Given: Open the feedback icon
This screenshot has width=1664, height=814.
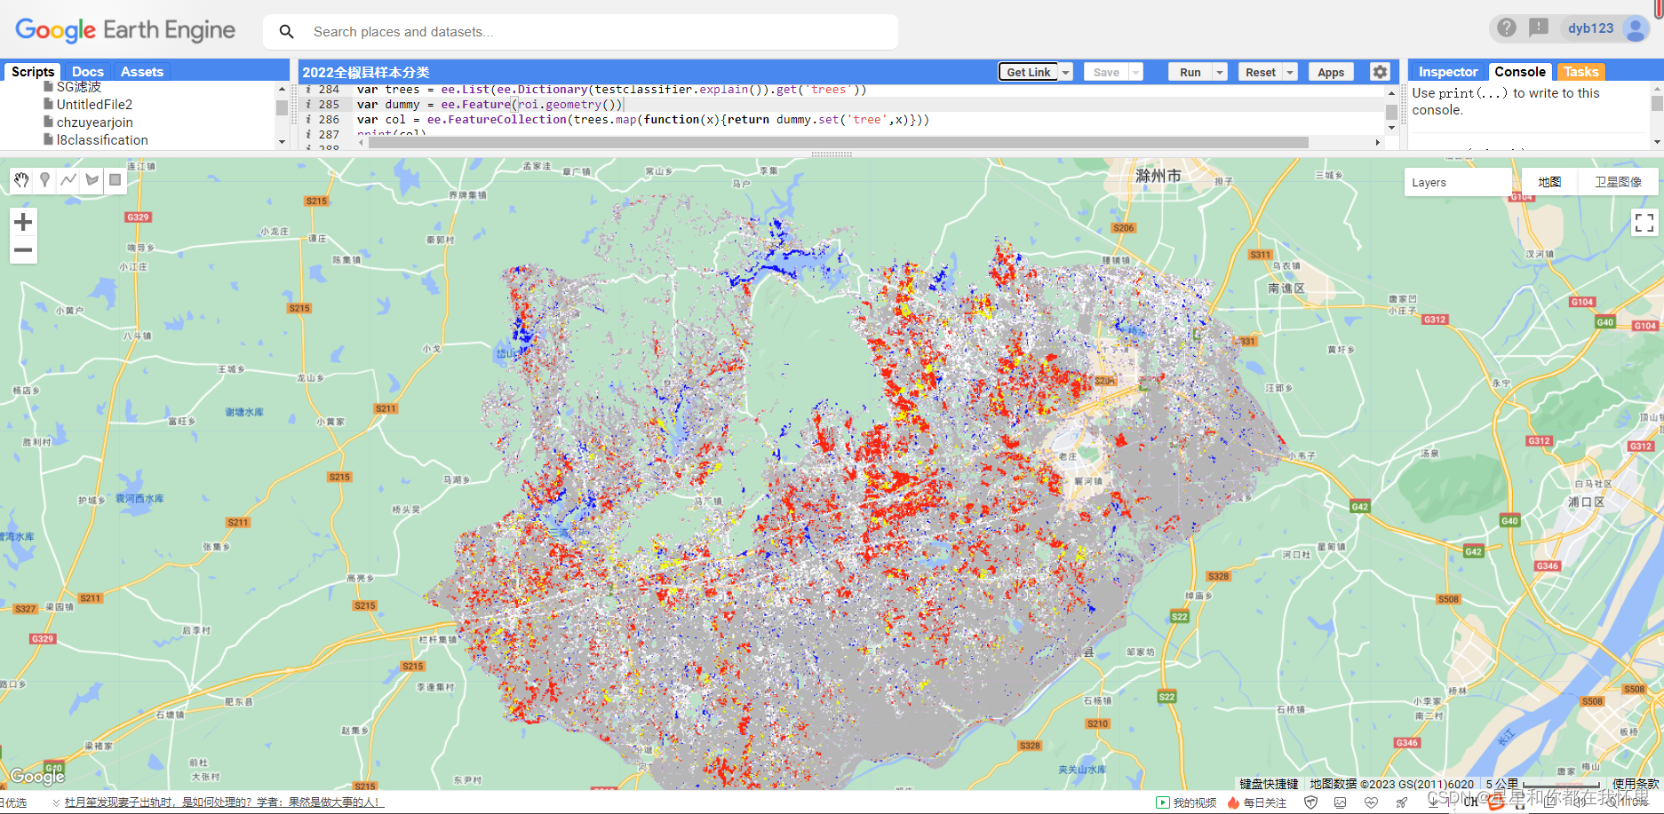Looking at the screenshot, I should tap(1539, 28).
